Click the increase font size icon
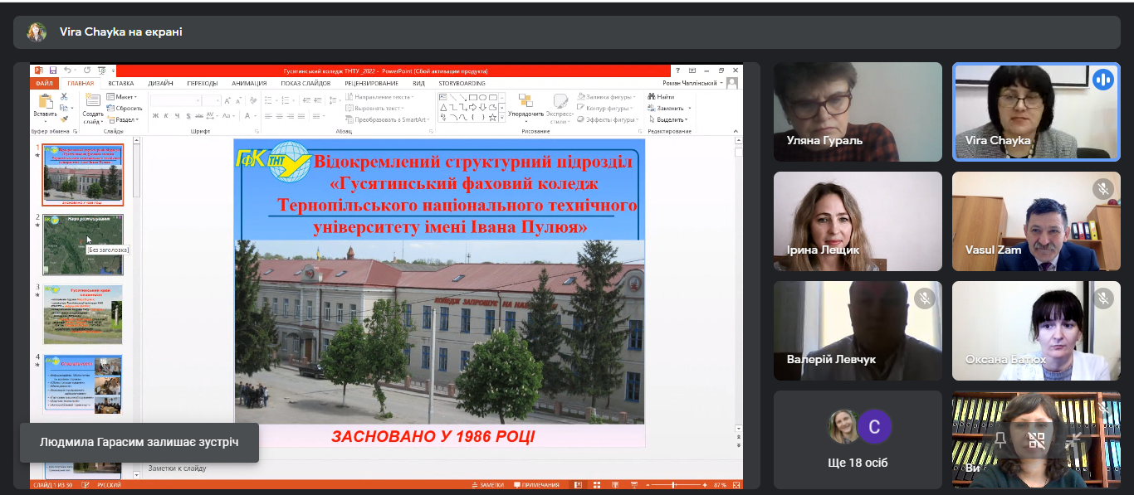Screen dimensions: 1134x495 pos(227,101)
